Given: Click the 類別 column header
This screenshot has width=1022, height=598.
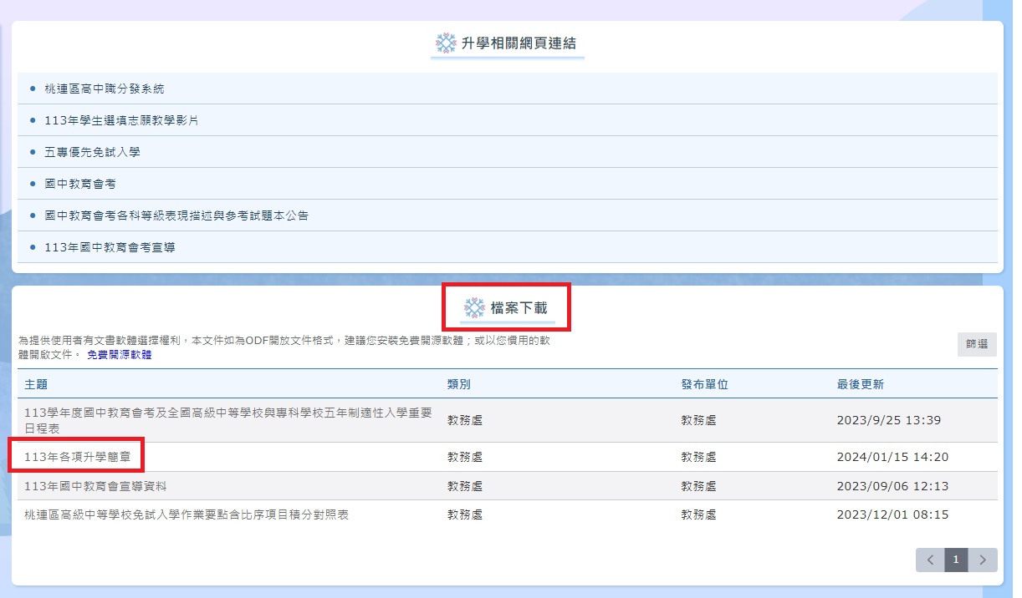Looking at the screenshot, I should pyautogui.click(x=459, y=384).
